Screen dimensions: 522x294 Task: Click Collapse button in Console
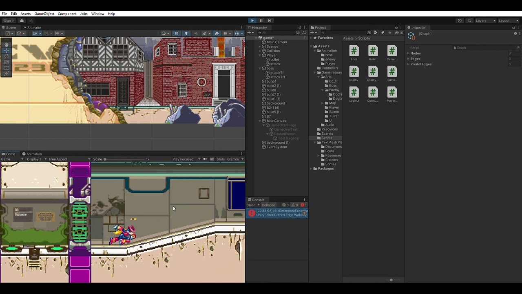(268, 205)
